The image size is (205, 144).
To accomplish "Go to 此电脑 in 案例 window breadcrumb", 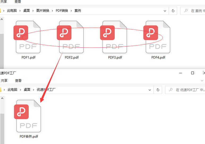I will (x=12, y=11).
